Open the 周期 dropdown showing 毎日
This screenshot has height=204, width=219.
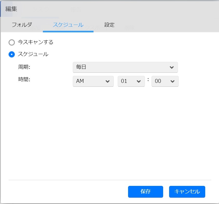click(125, 67)
